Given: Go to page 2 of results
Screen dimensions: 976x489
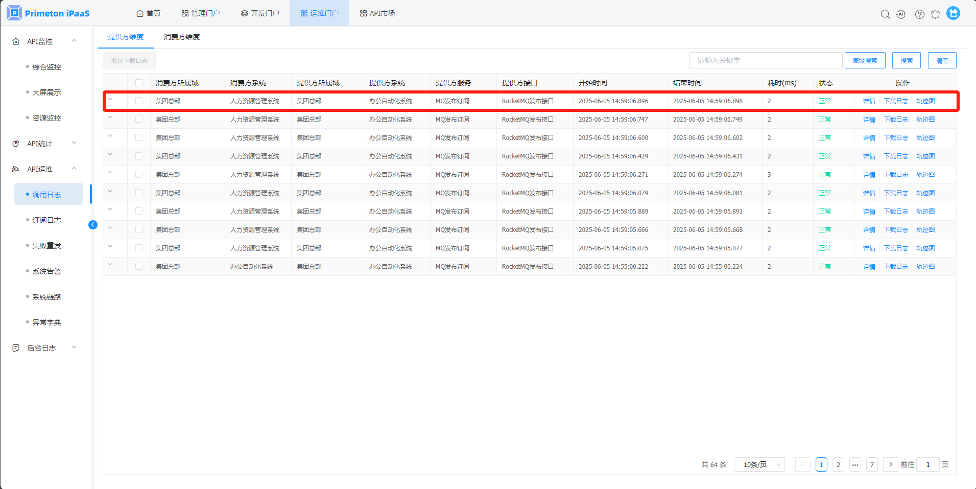Looking at the screenshot, I should pos(838,464).
